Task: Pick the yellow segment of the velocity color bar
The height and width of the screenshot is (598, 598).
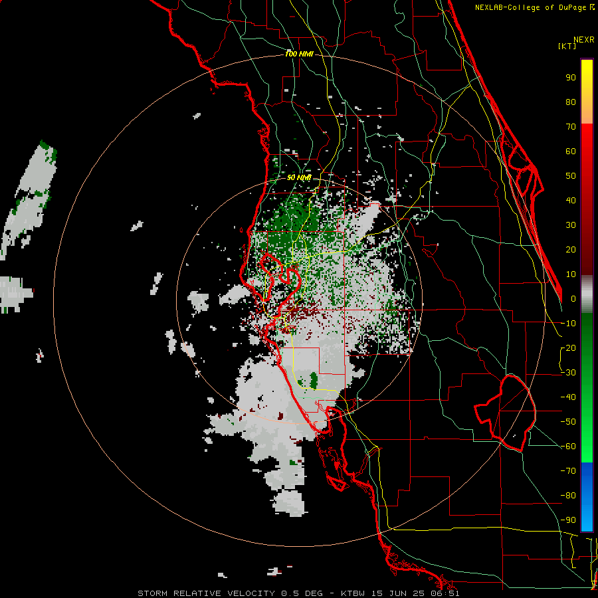Action: point(587,92)
